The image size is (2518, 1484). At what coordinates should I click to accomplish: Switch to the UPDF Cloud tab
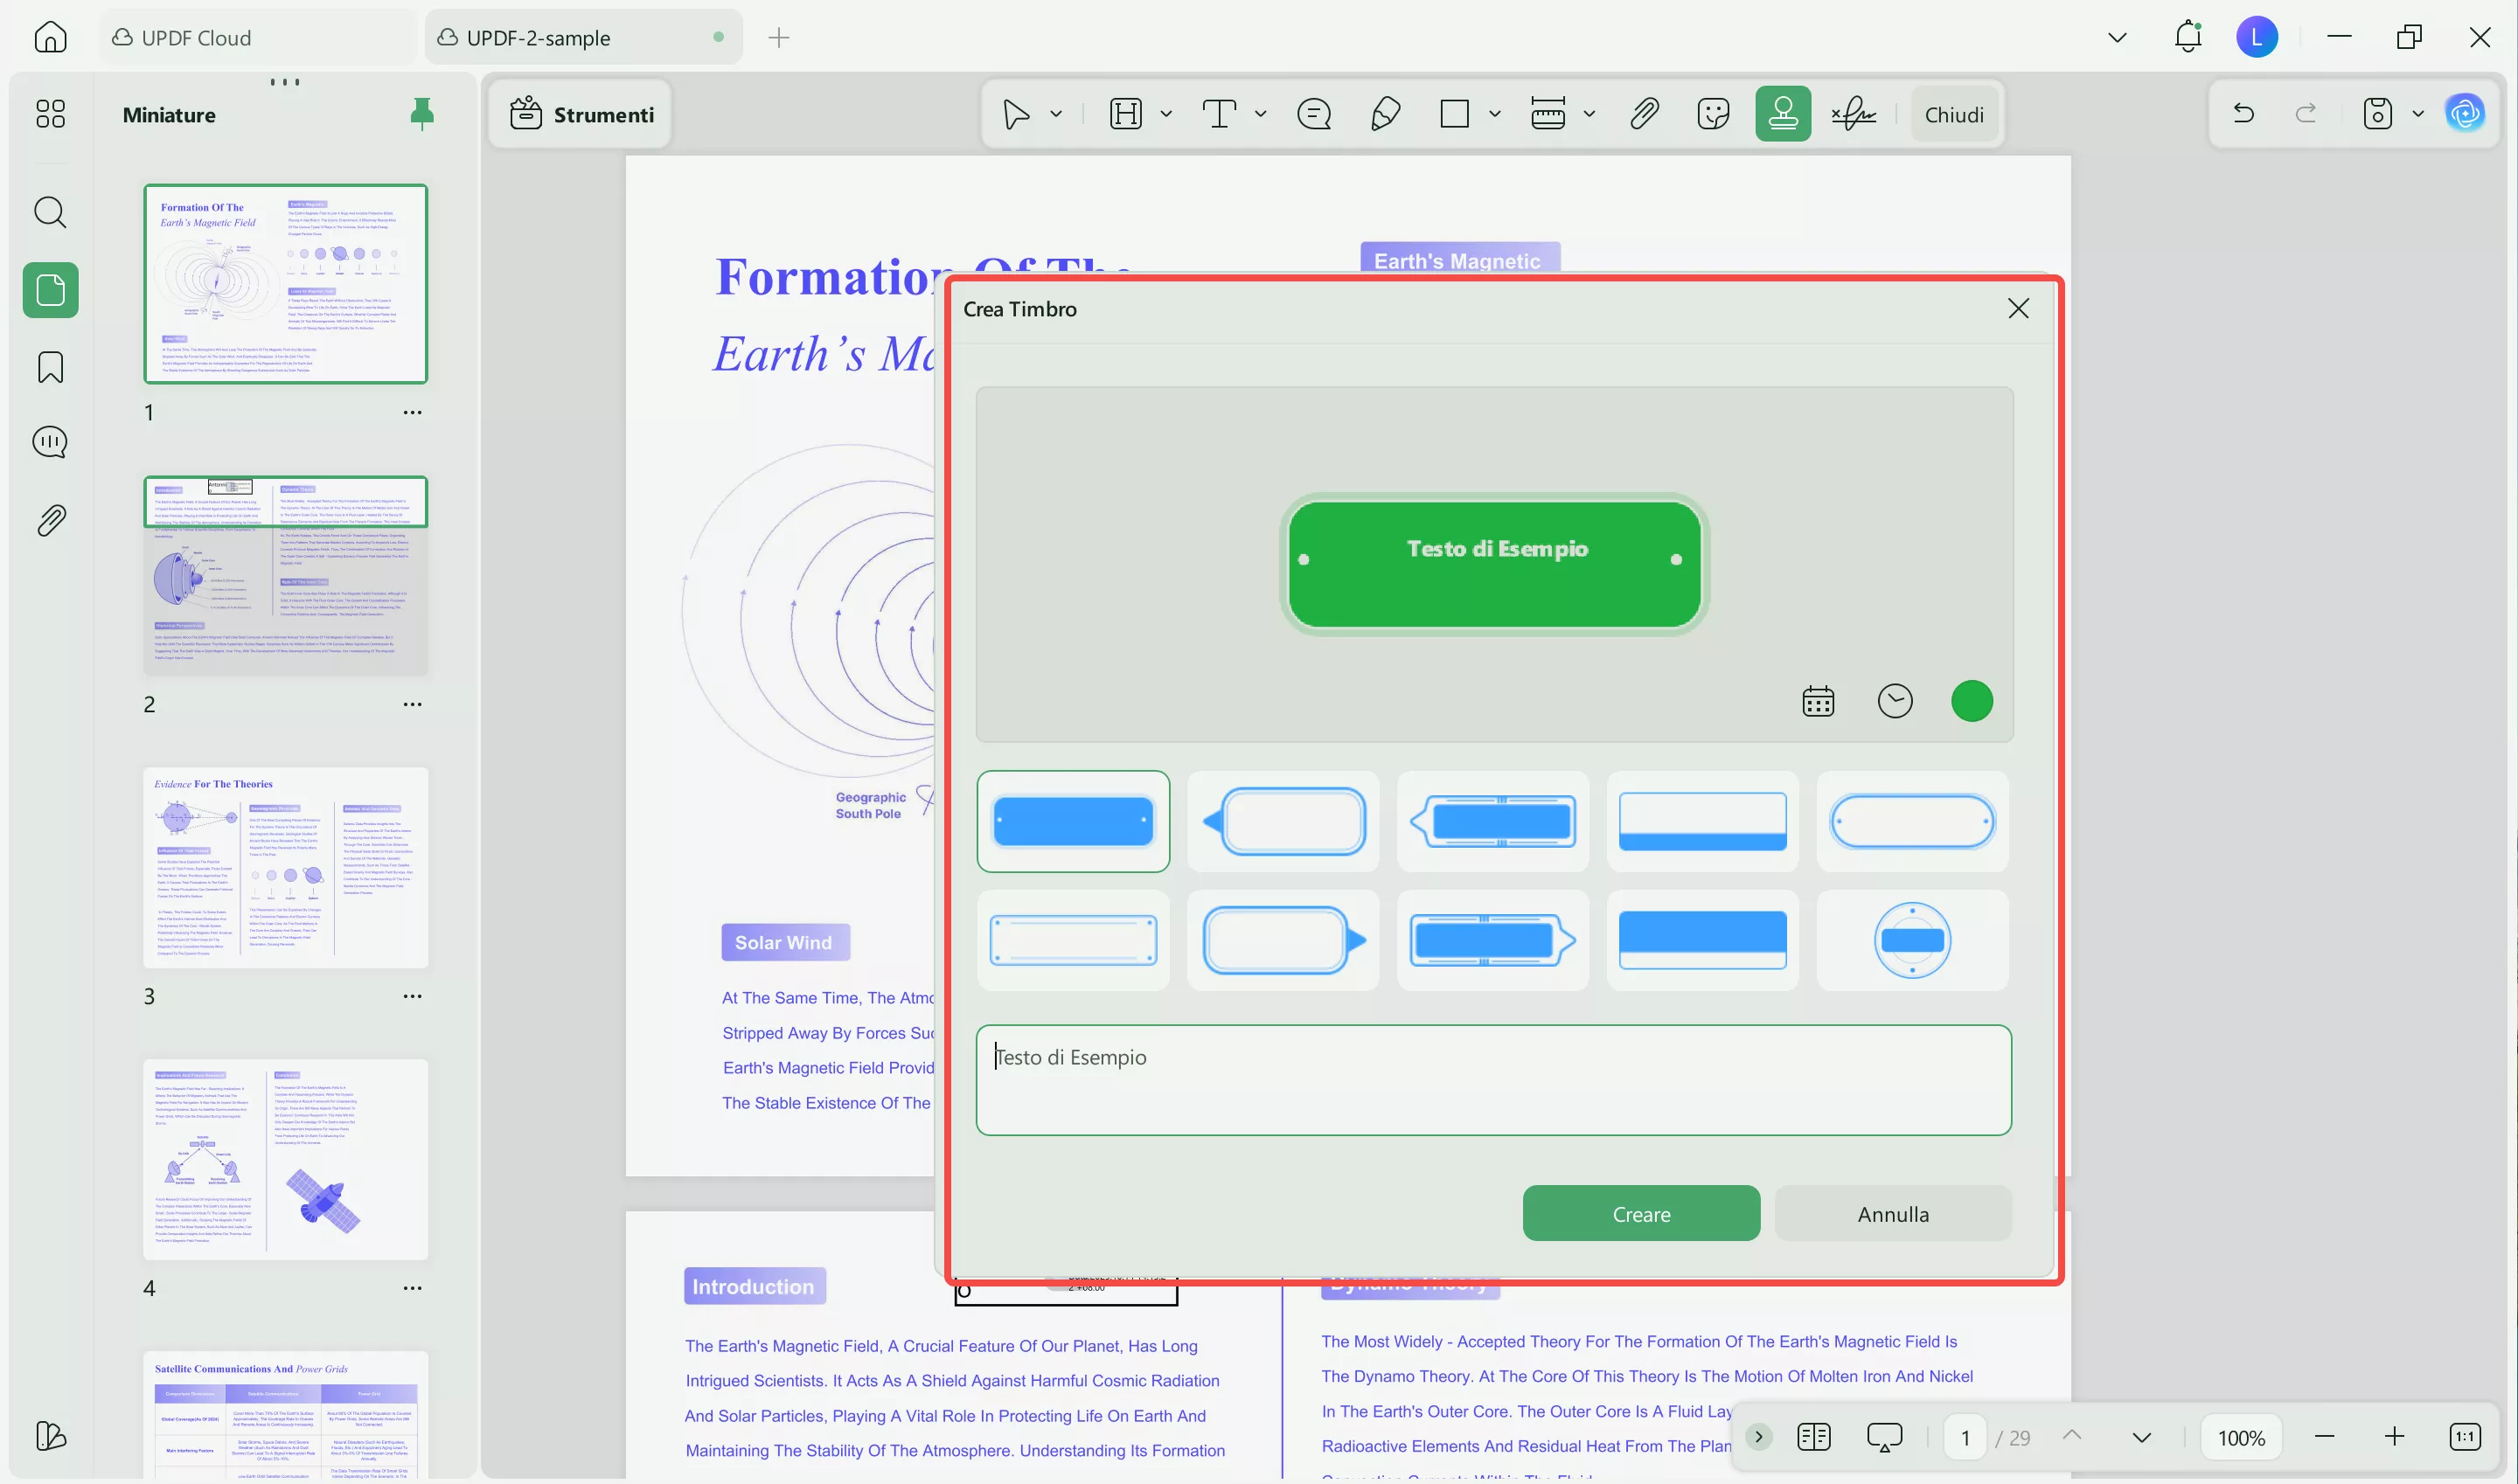(196, 38)
